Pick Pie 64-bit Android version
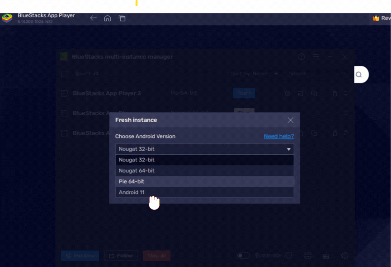The width and height of the screenshot is (391, 267). tap(204, 181)
